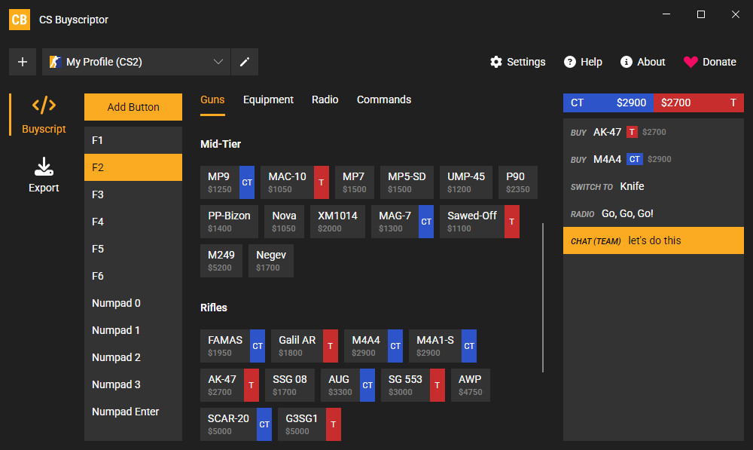Image resolution: width=753 pixels, height=450 pixels.
Task: Switch to the Guns tab
Action: (x=212, y=100)
